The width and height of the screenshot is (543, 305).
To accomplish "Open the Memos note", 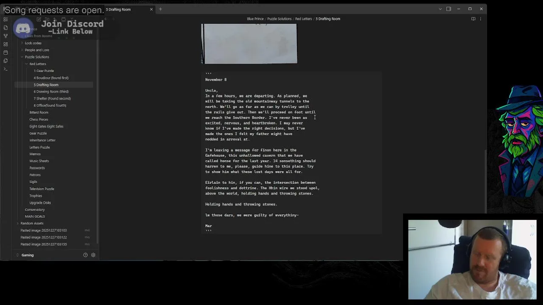I will (35, 154).
